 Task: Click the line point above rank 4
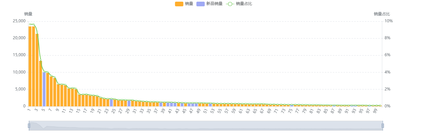(x=40, y=60)
